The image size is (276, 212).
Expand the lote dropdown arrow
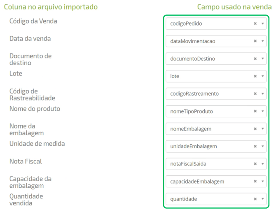point(262,76)
